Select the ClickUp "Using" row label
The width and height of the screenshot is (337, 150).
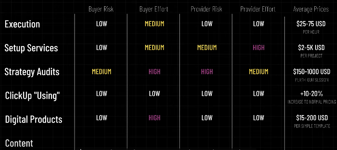click(x=32, y=96)
